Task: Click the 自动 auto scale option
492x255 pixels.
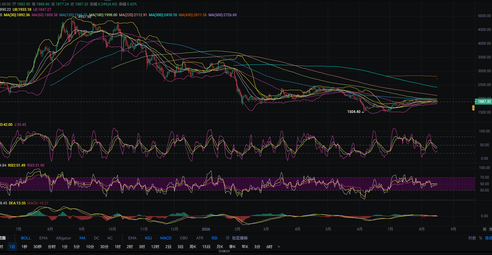Action: coord(489,238)
